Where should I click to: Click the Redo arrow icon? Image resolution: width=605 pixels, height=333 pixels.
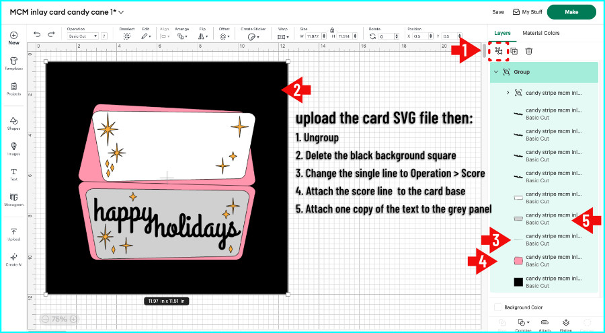(51, 35)
